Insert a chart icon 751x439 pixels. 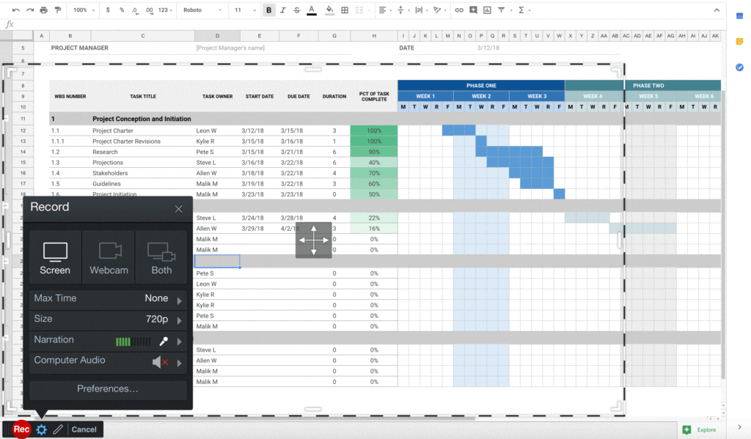pos(487,10)
